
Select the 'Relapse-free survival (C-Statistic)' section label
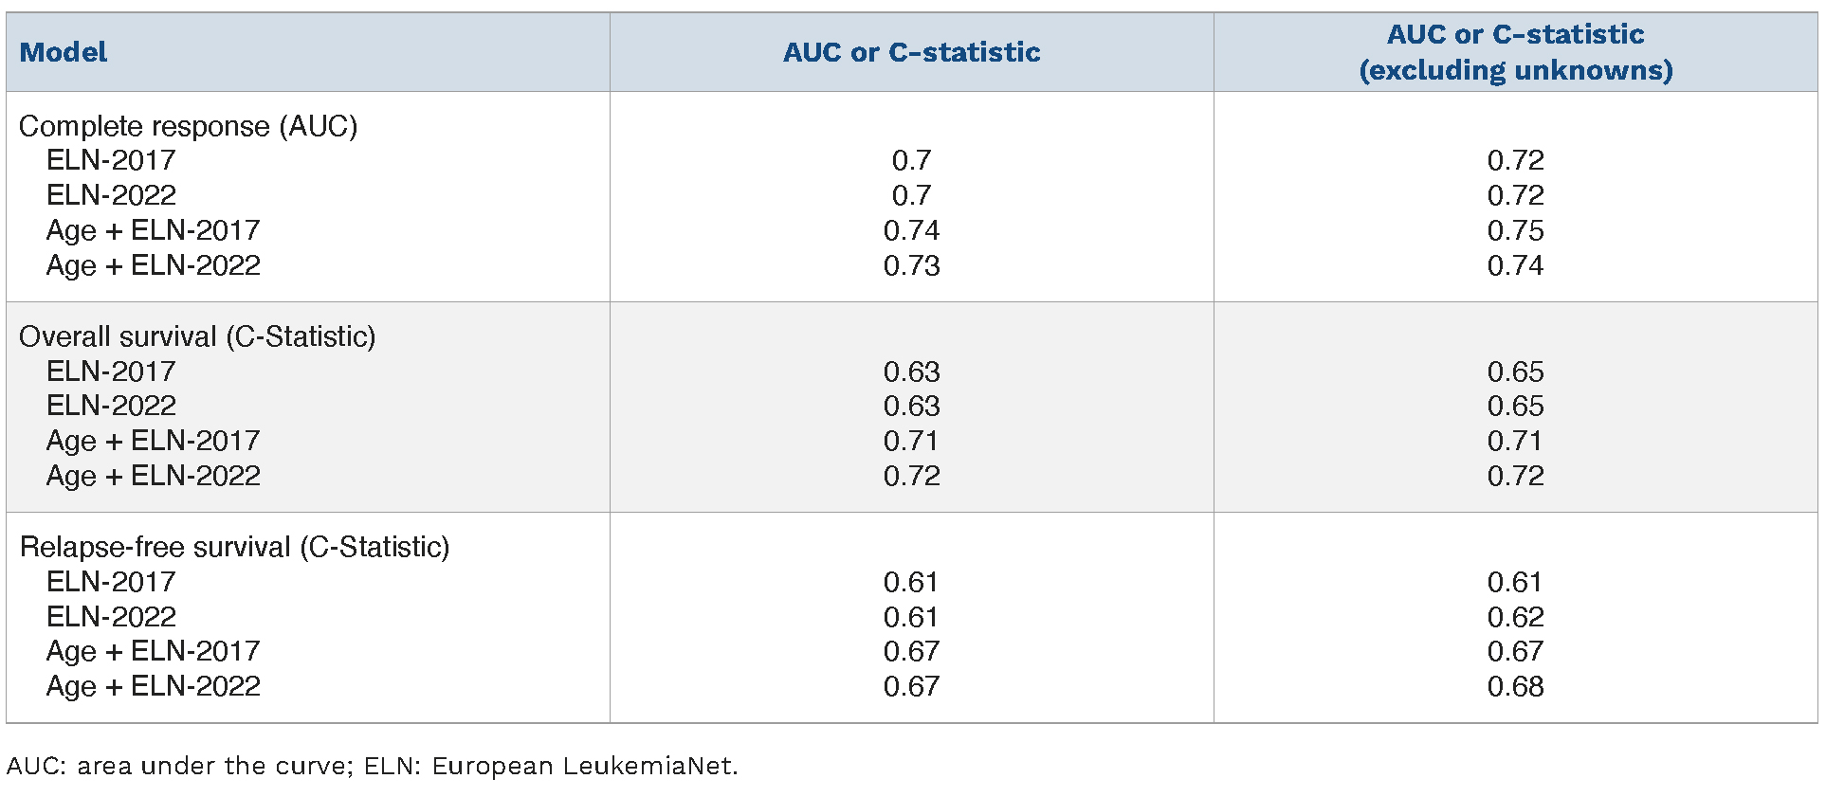click(234, 547)
